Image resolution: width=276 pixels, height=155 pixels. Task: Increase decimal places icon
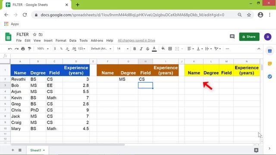click(74, 49)
